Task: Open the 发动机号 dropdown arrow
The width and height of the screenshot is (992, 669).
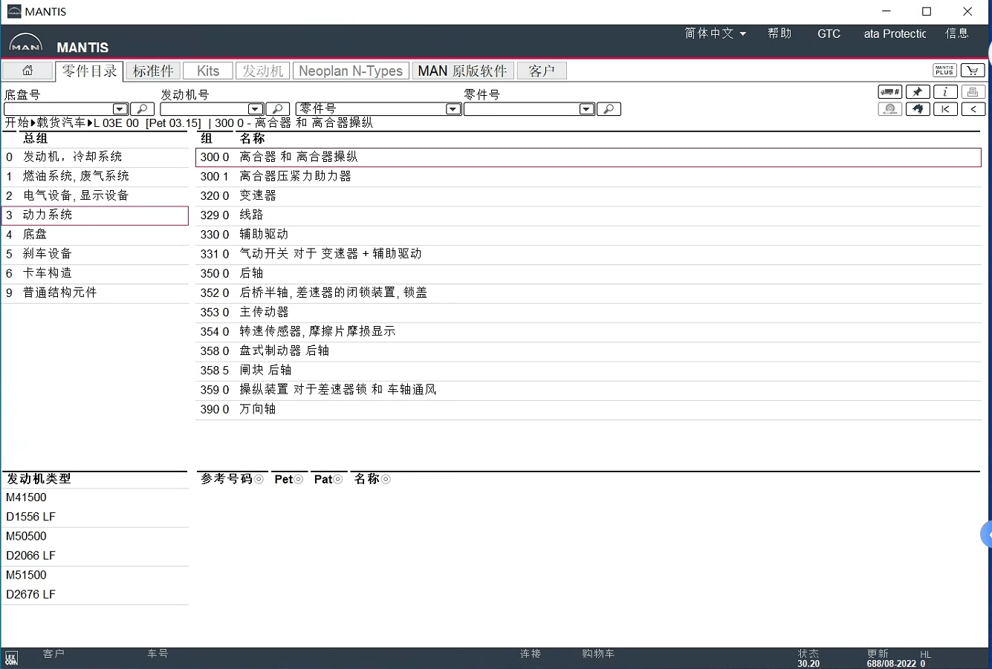Action: (255, 109)
